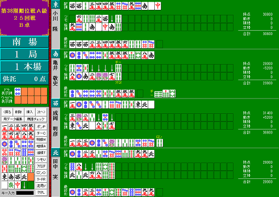Advance with the 次へ> button
Viewport: 279px width, 197px height.
point(41,112)
